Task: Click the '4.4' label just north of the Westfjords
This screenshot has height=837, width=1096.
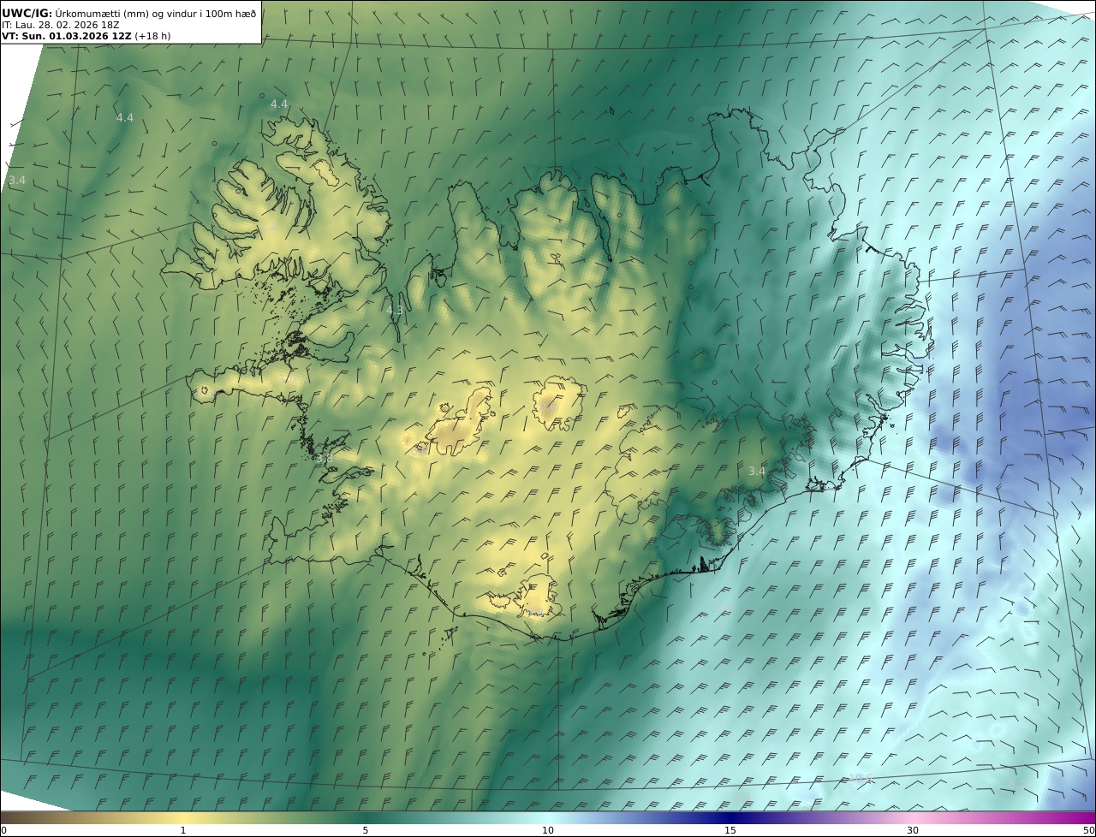Action: coord(279,104)
